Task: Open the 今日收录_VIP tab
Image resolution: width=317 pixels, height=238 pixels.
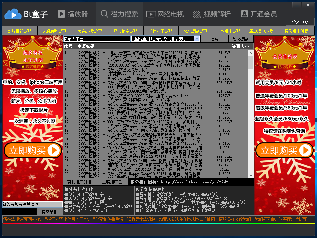Action: pyautogui.click(x=160, y=30)
